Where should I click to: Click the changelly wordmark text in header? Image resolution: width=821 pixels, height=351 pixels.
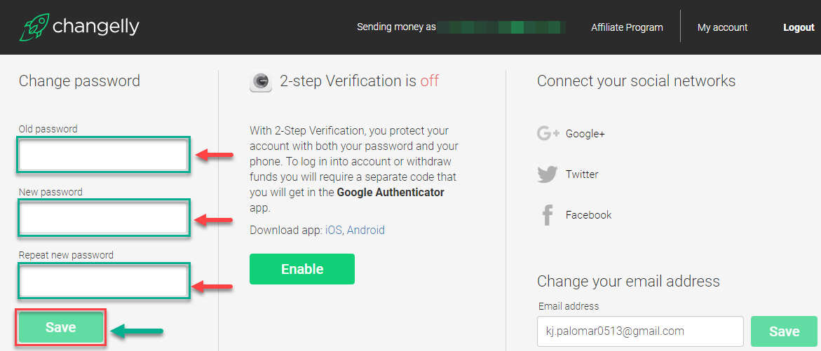(96, 26)
